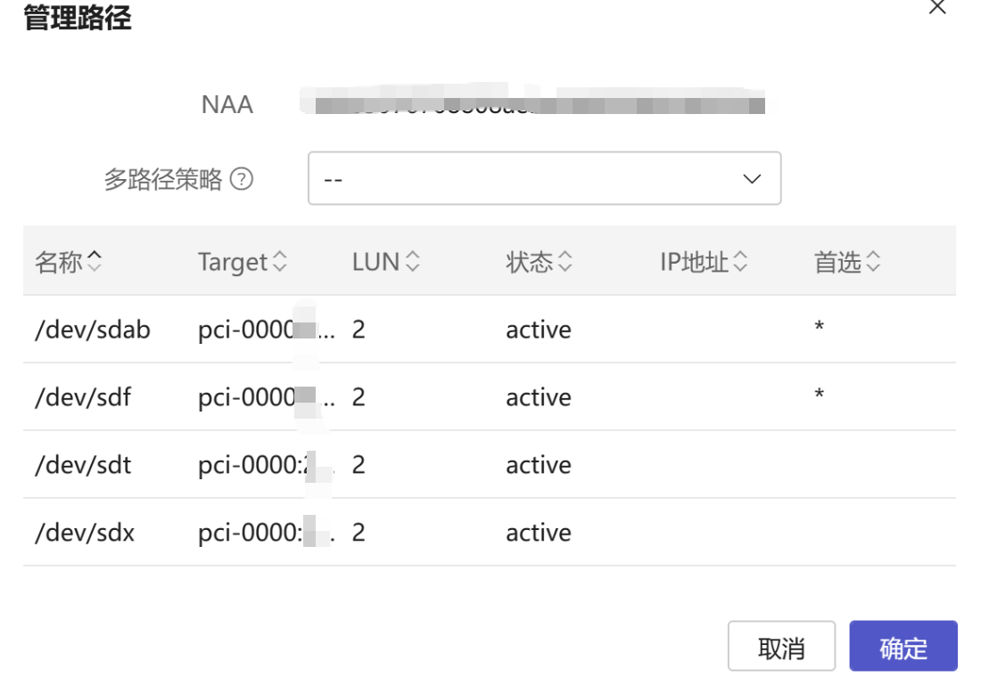Confirm with the 确定 button
Screen dimensions: 997x677
tap(902, 647)
